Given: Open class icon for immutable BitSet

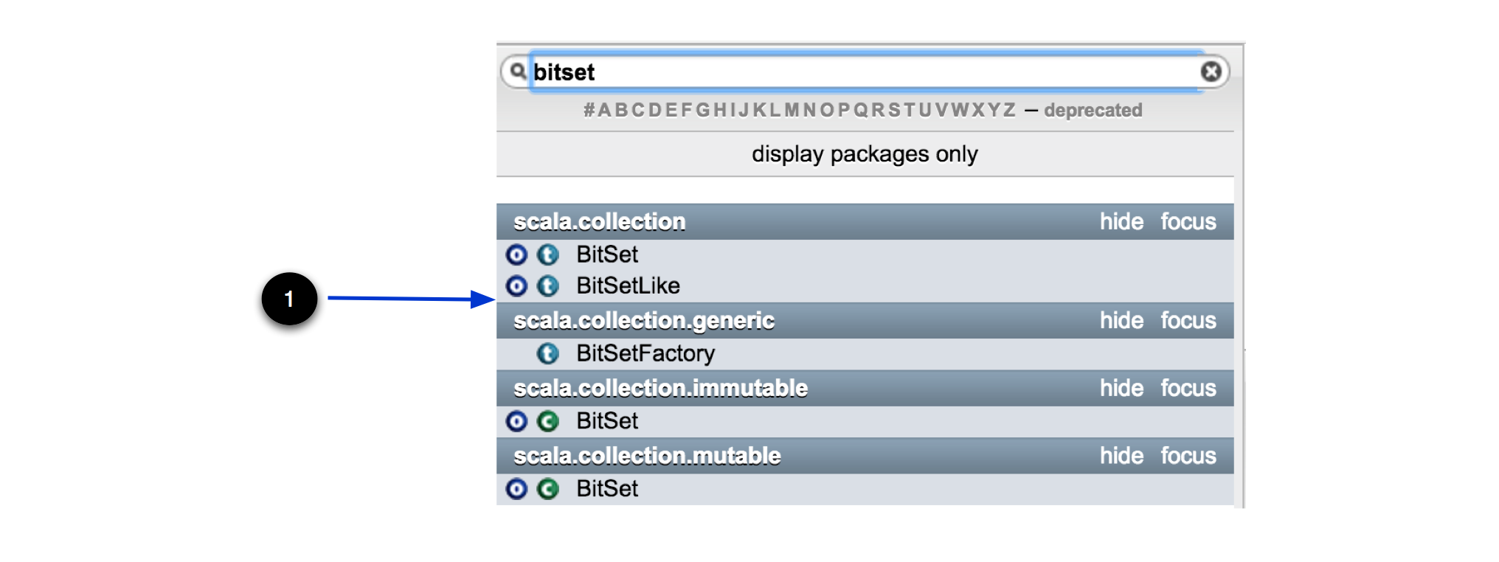Looking at the screenshot, I should coord(547,421).
